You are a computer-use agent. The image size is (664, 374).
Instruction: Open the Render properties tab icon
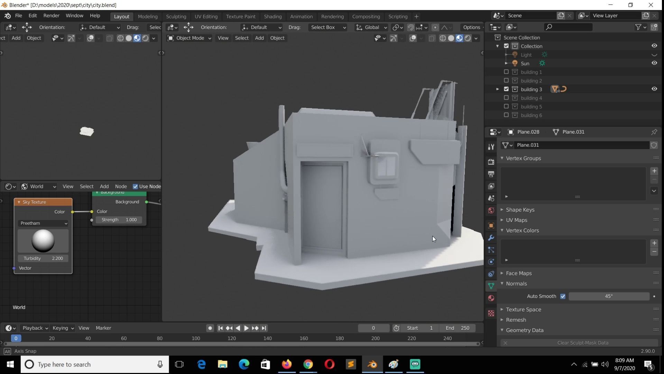pos(491,162)
